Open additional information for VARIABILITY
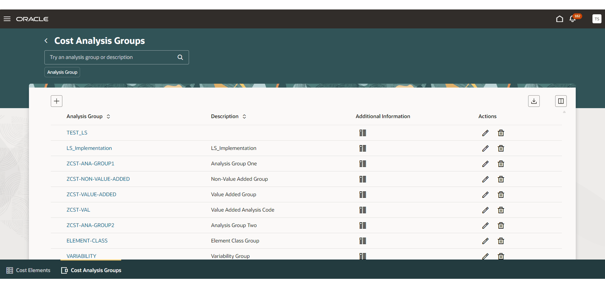This screenshot has width=605, height=287. click(x=363, y=256)
